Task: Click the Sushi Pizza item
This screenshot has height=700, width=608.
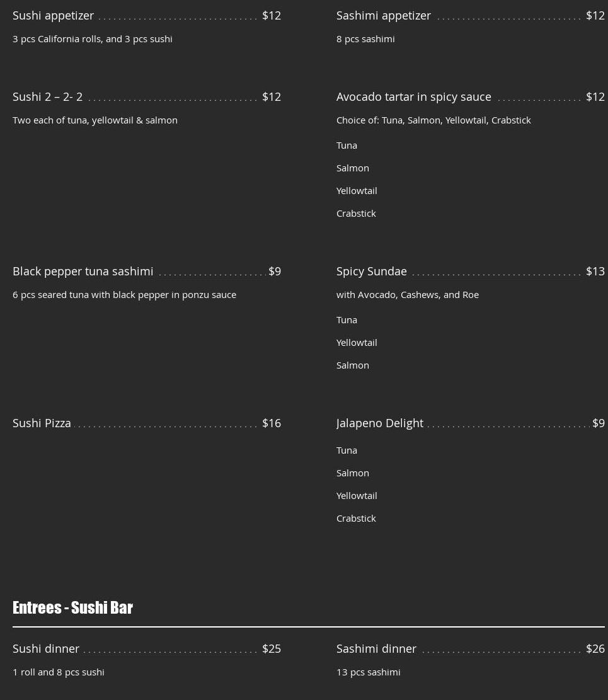Action: click(42, 423)
